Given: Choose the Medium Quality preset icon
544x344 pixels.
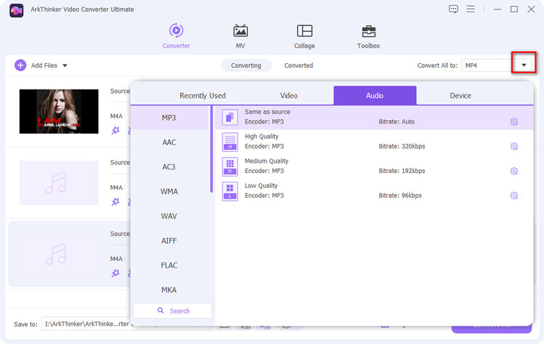Looking at the screenshot, I should point(230,166).
